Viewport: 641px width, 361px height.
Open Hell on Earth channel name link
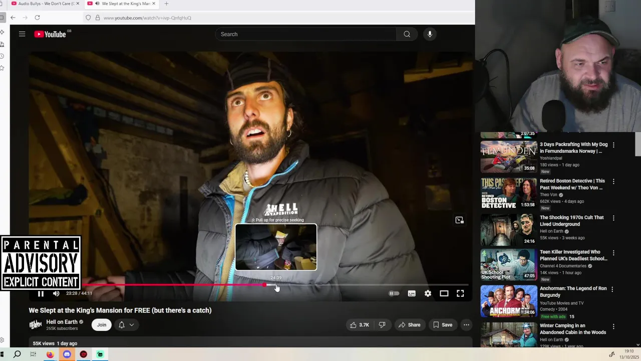coord(62,322)
